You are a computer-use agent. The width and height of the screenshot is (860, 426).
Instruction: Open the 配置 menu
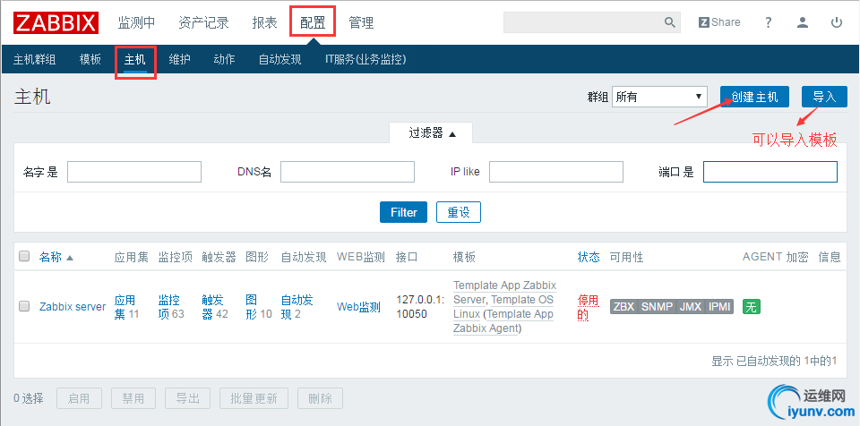[x=313, y=23]
